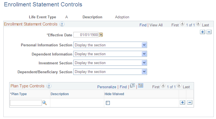The height and width of the screenshot is (119, 216).
Task: Open Plan Type grid in new window
Action: (x=132, y=86)
